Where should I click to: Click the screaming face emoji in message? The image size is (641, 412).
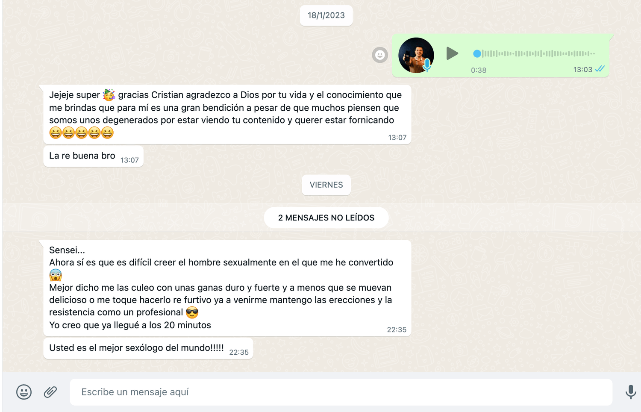[x=56, y=275]
